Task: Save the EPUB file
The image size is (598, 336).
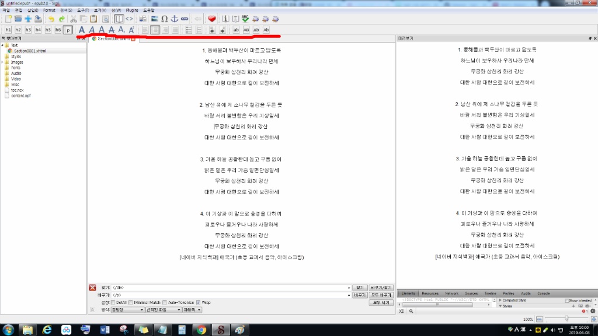Action: click(38, 19)
